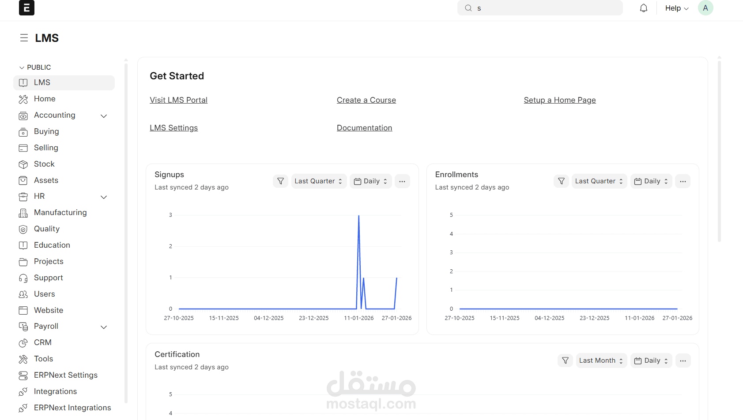Change Certification frequency via Daily dropdown

click(651, 360)
